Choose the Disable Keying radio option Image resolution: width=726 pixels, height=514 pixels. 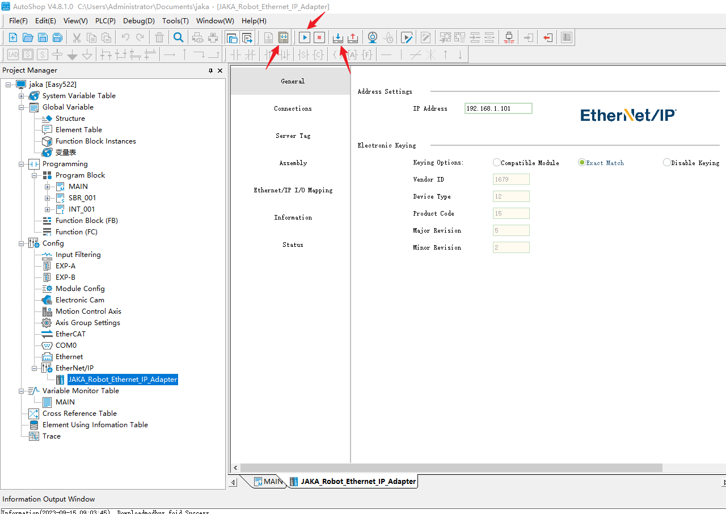tap(667, 163)
